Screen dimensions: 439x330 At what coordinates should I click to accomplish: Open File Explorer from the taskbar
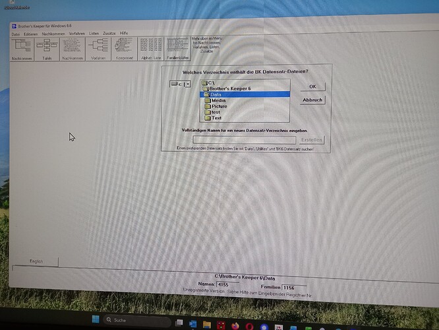click(207, 325)
